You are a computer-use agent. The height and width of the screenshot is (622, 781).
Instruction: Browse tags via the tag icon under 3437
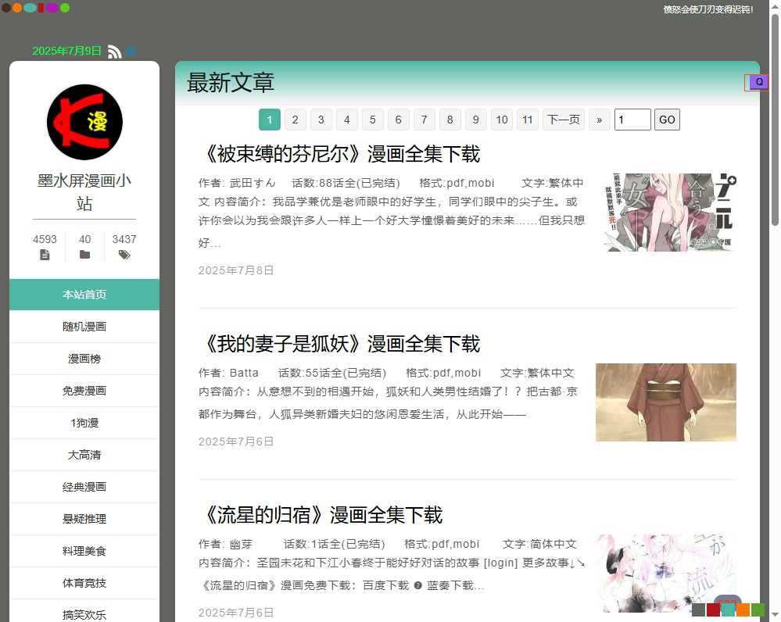coord(124,254)
